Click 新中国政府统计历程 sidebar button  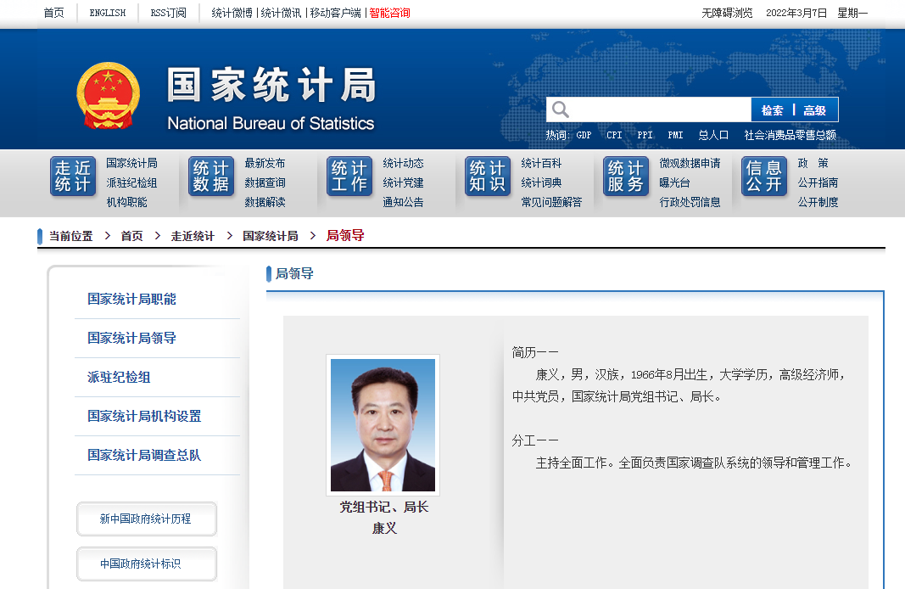[x=146, y=519]
